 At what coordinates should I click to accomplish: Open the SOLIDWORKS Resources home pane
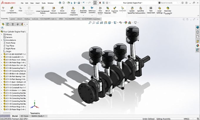[198, 32]
